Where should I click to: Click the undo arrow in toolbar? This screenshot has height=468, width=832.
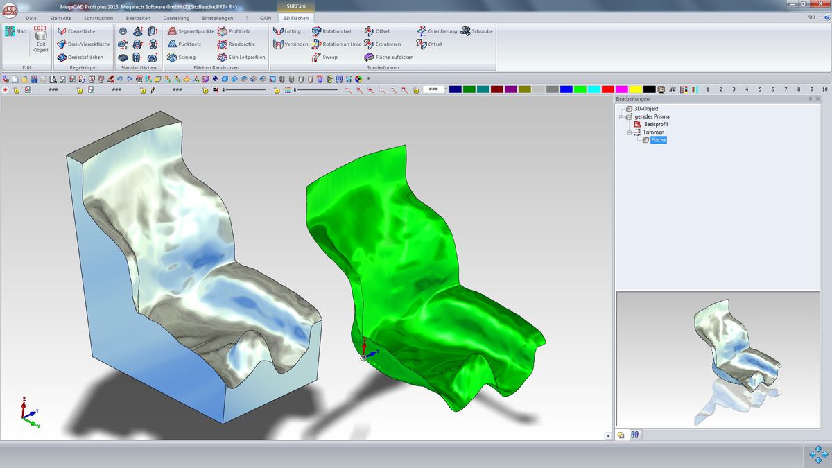point(120,78)
